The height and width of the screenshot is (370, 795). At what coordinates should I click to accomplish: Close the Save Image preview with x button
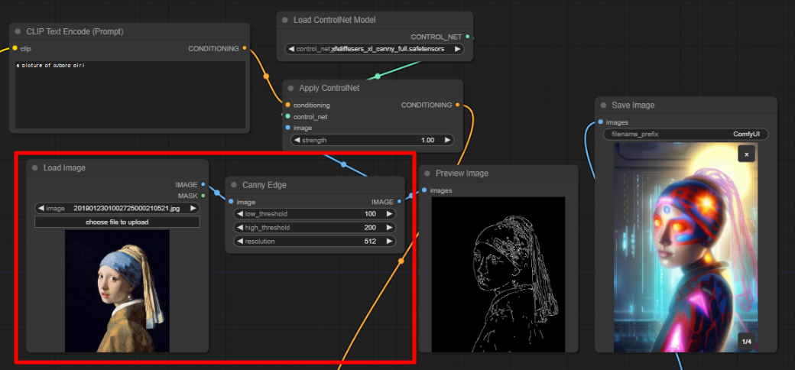(x=746, y=153)
